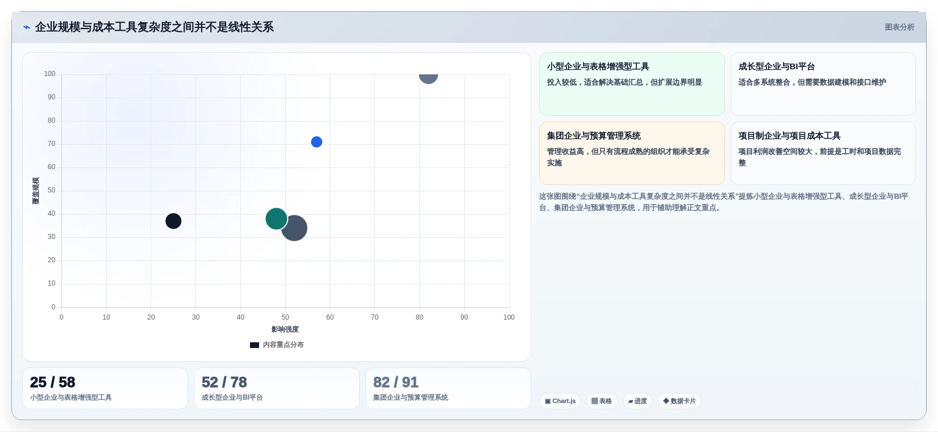
Task: Click the 内容重点分布 legend label
Action: [x=283, y=345]
